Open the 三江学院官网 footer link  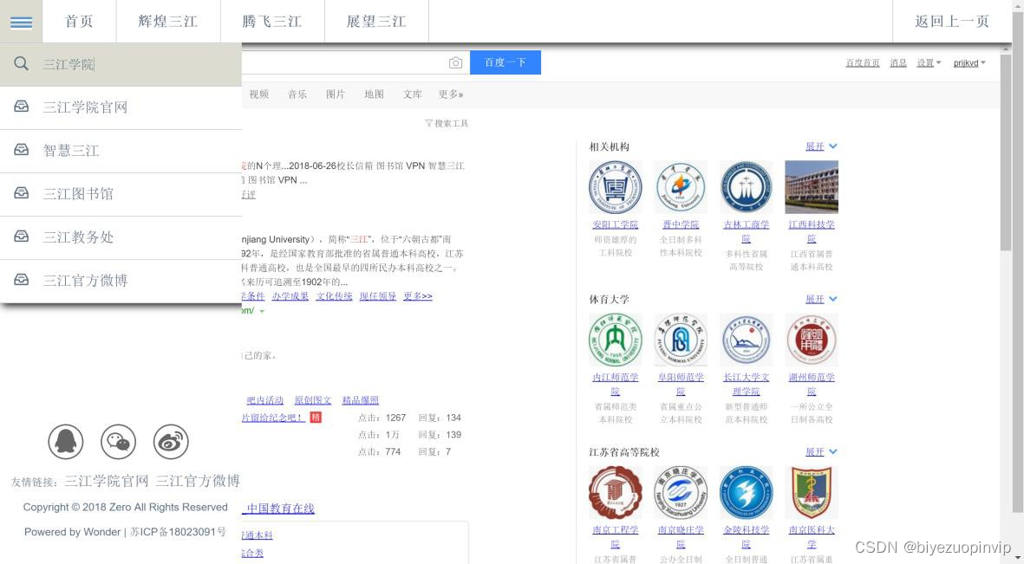106,481
